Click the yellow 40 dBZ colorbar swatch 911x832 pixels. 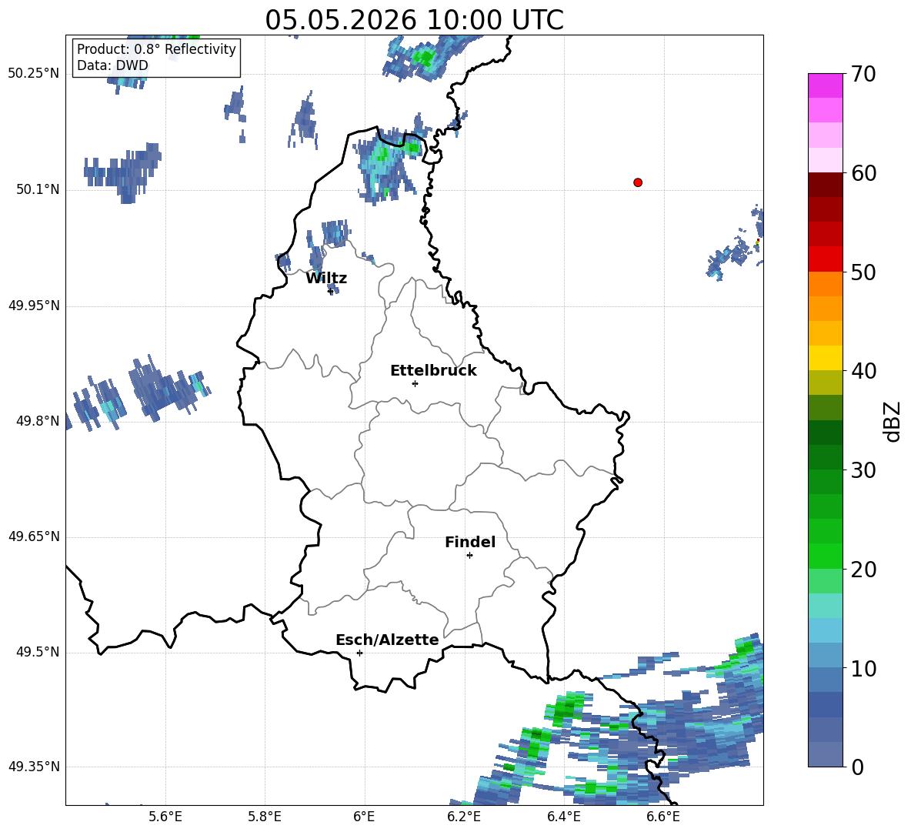825,358
